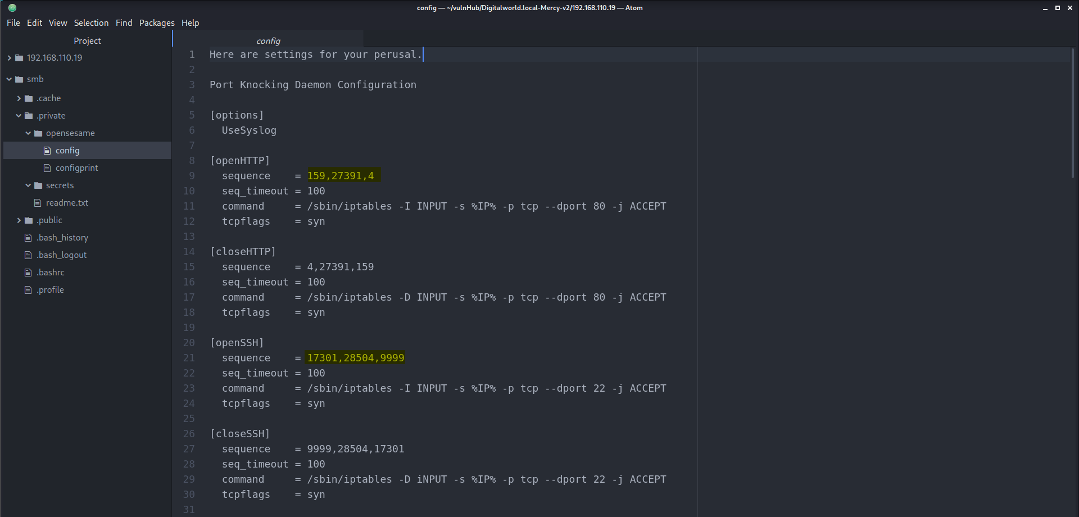Click sequence value 4,27391,159
Viewport: 1079px width, 517px height.
[x=340, y=267]
